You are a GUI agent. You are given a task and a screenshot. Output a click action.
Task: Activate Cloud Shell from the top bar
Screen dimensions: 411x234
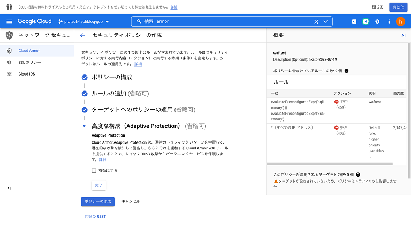pos(354,21)
